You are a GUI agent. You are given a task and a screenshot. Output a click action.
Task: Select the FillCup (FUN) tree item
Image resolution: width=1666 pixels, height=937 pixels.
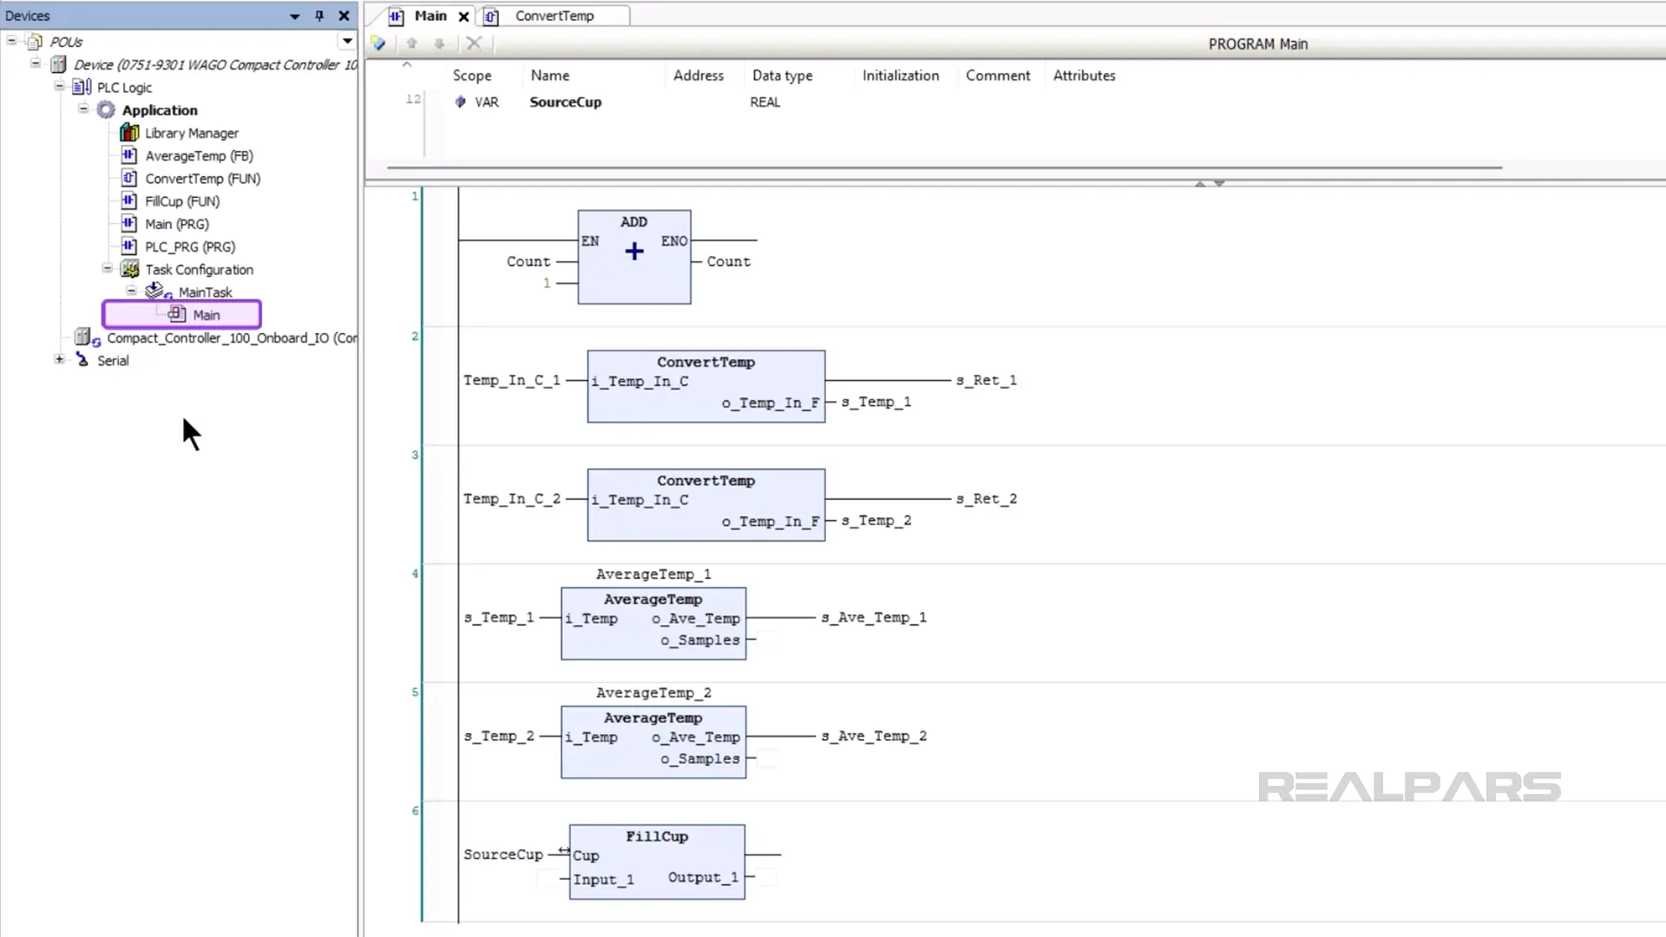pyautogui.click(x=182, y=200)
